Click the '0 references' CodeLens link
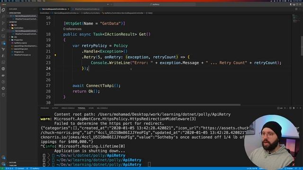Viewport: 303px width, 170px height. [72, 29]
